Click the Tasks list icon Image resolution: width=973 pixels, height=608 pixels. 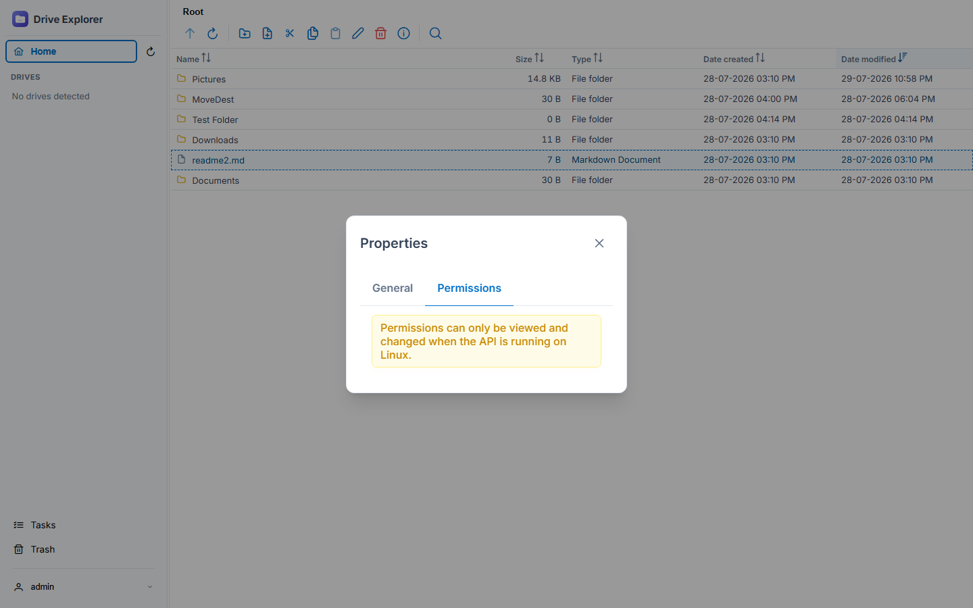(18, 525)
